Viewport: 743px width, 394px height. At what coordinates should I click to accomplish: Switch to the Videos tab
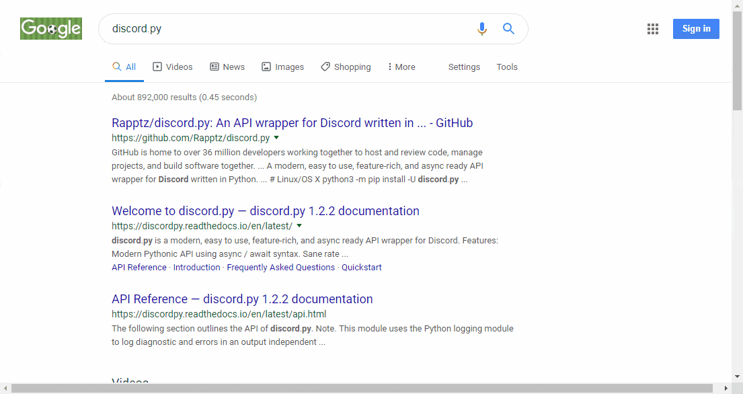[173, 67]
